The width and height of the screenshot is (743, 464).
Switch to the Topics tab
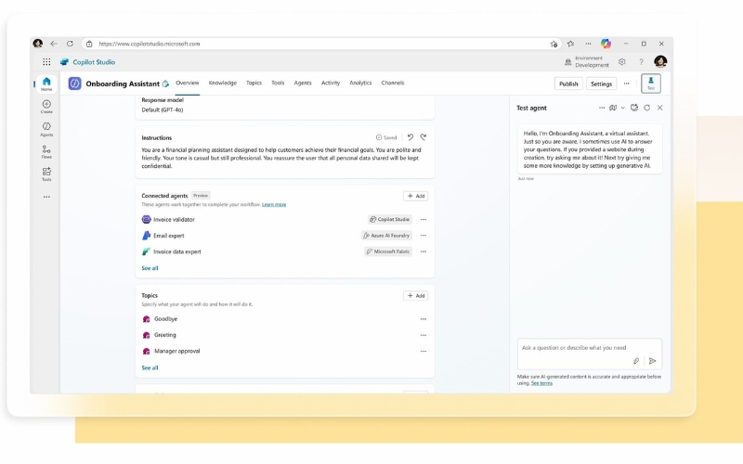(254, 83)
